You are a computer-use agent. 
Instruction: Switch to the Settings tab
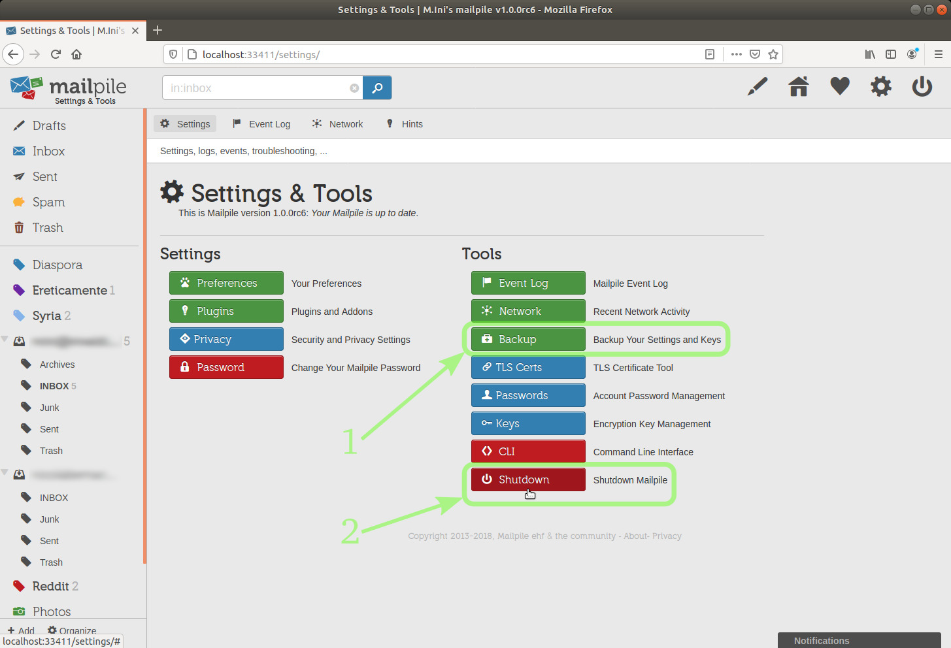click(185, 123)
